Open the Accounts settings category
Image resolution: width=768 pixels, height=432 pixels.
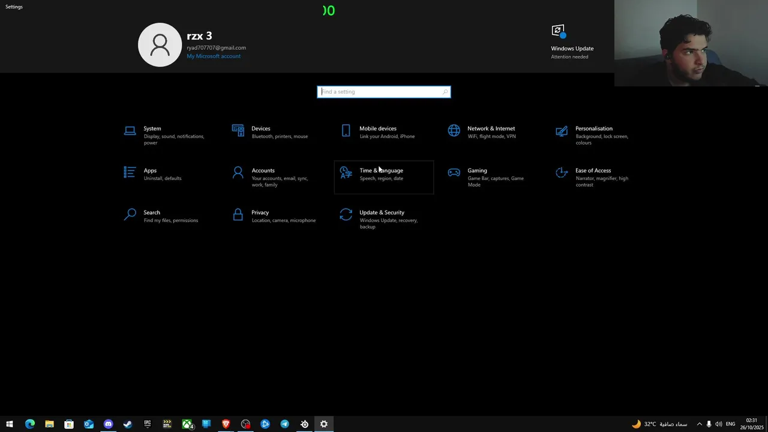276,177
